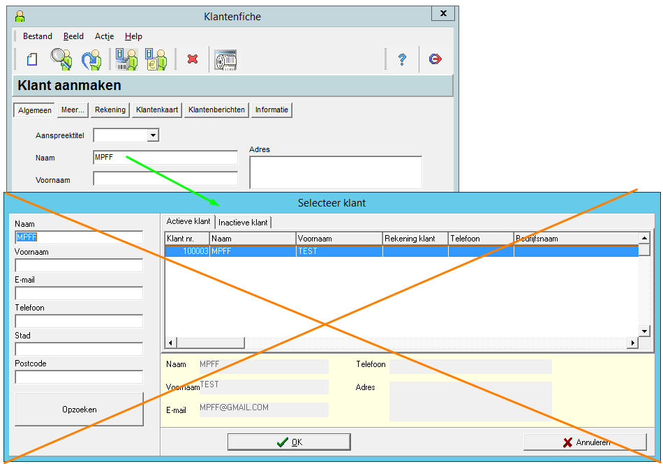Viewport: 663px width, 464px height.
Task: Switch to the Klantenberichten tab
Action: (216, 110)
